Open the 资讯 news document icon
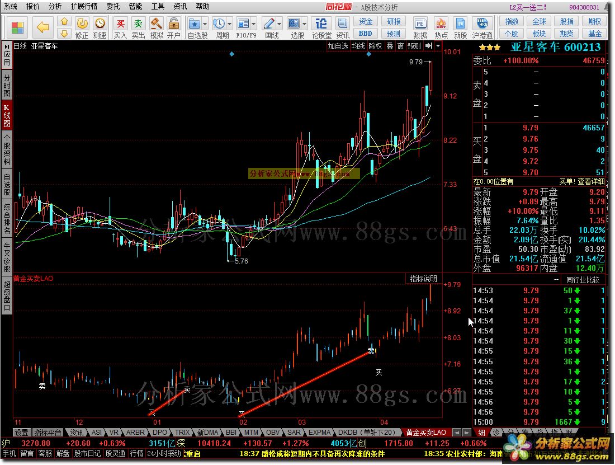The height and width of the screenshot is (465, 615). point(342,24)
